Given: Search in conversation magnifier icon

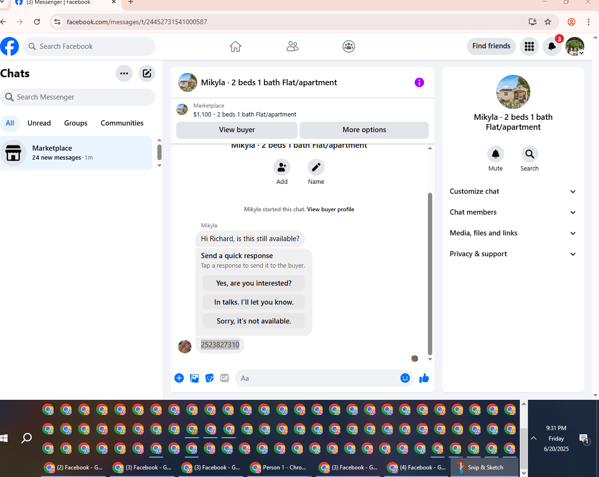Looking at the screenshot, I should coord(530,154).
